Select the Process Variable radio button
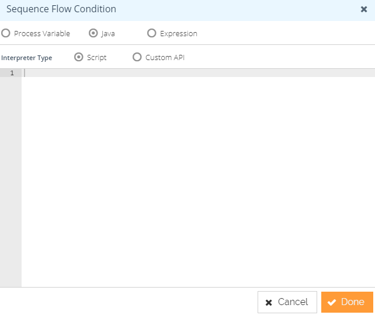This screenshot has height=315, width=375. pos(6,33)
